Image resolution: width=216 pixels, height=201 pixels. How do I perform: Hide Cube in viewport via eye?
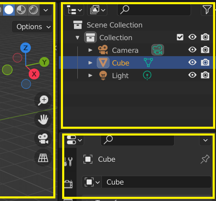click(192, 62)
